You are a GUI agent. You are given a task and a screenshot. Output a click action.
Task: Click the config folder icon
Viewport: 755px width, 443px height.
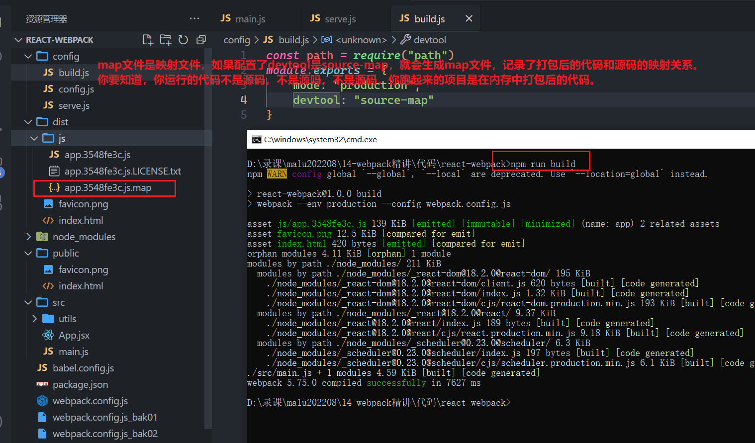click(x=42, y=56)
